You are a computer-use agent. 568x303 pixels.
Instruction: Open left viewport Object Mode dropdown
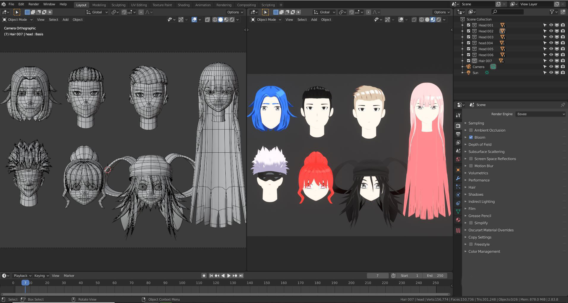(x=18, y=20)
